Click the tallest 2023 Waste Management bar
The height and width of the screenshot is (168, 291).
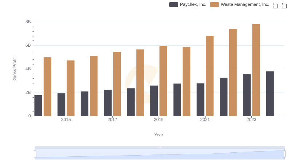pyautogui.click(x=256, y=70)
